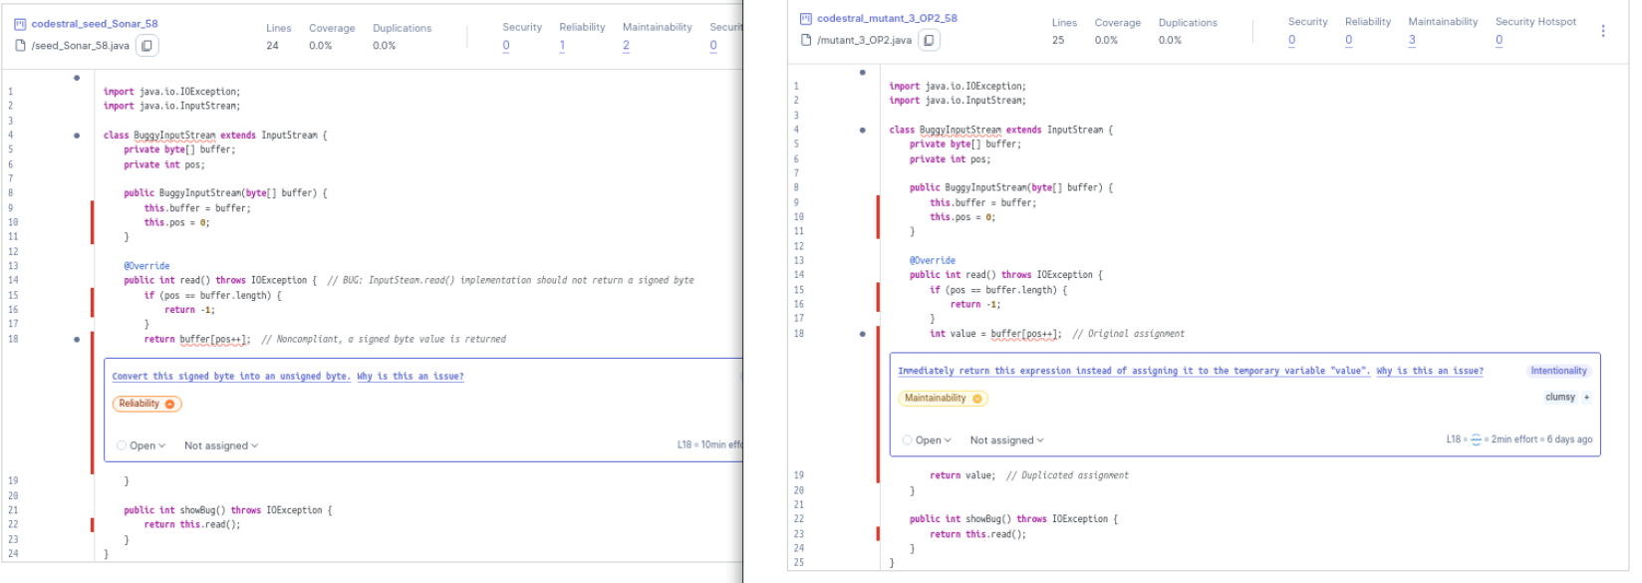Image resolution: width=1642 pixels, height=583 pixels.
Task: Open the 'Convert this signed byte into an unsigned byte' issue
Action: click(231, 377)
